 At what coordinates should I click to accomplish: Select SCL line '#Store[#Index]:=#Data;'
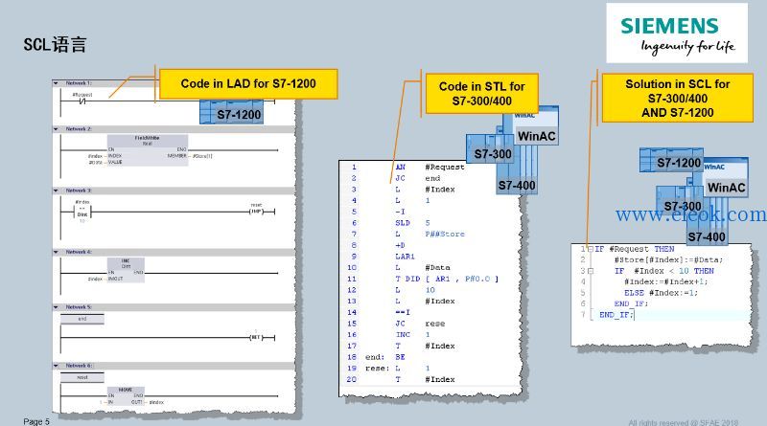click(668, 259)
